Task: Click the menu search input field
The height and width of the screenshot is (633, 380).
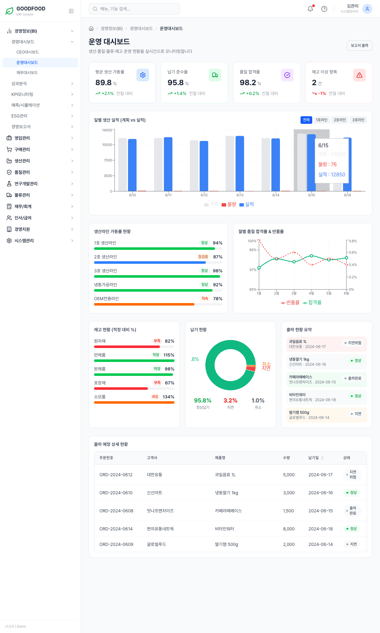Action: coord(134,9)
